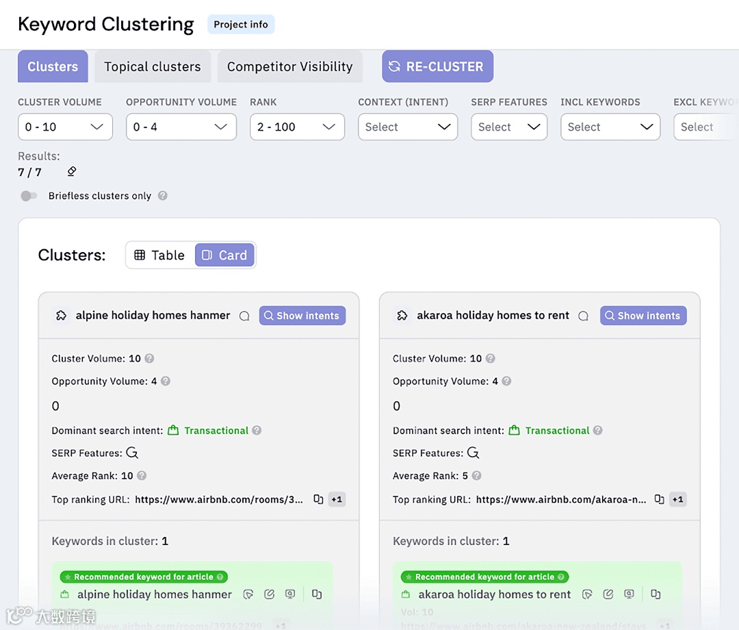The image size is (739, 630).
Task: Show intents for alpine holiday homes hanmer
Action: click(x=302, y=316)
